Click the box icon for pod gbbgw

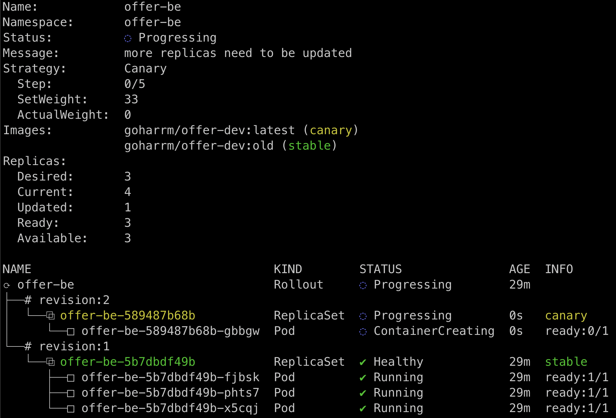pos(71,332)
